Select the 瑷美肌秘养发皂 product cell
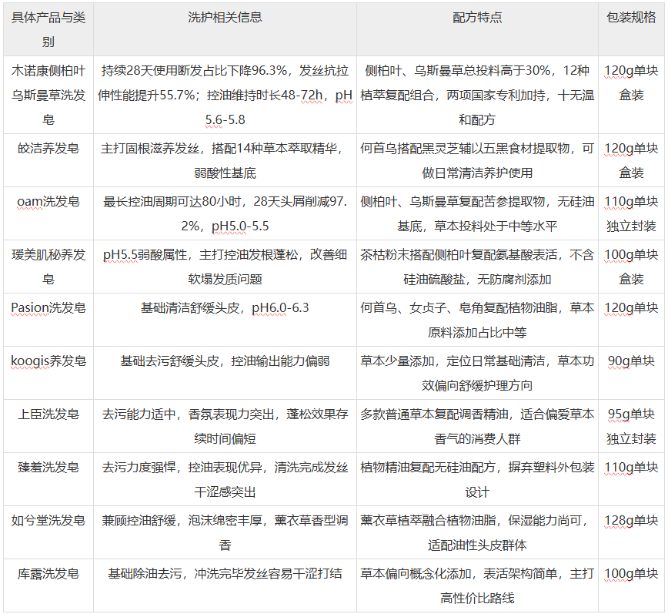Image resolution: width=668 pixels, height=614 pixels. pyautogui.click(x=48, y=267)
